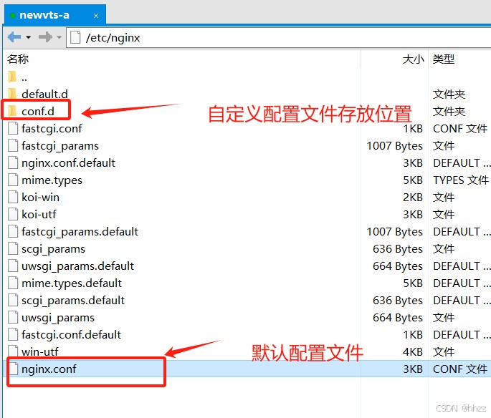This screenshot has height=418, width=491.
Task: Open the back history dropdown arrow
Action: 29,37
